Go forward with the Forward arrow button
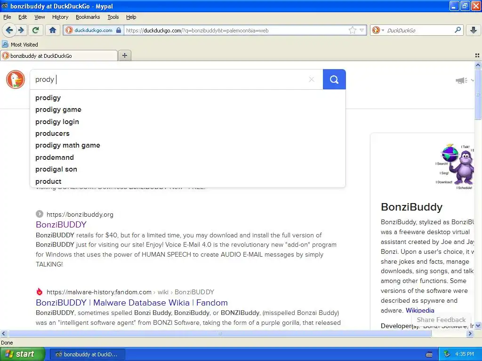Screen dimensions: 482x361 click(x=21, y=30)
